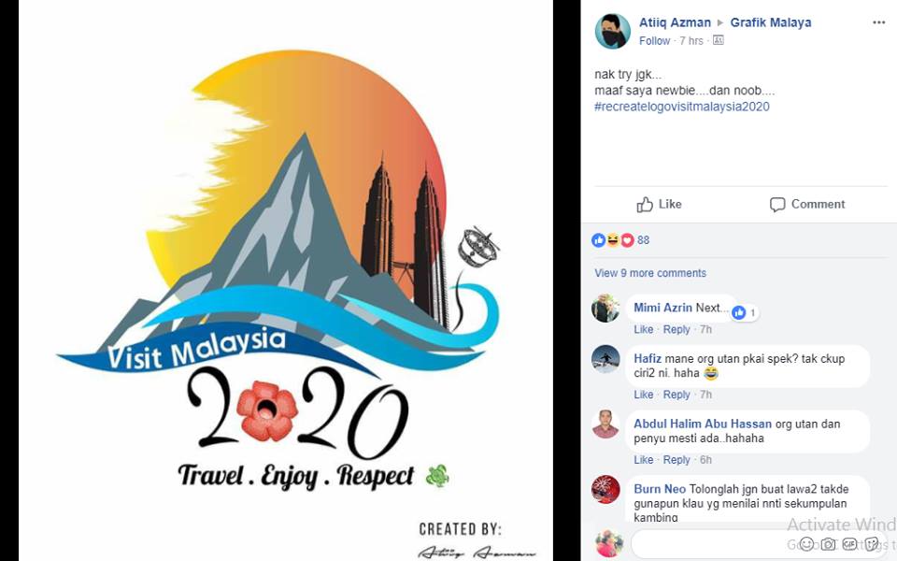The width and height of the screenshot is (897, 561).
Task: Open the Visit Malaysia 2020 logo image
Action: pos(286,280)
